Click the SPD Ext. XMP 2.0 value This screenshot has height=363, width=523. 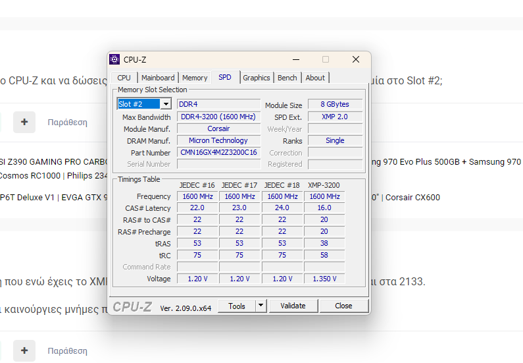coord(335,117)
